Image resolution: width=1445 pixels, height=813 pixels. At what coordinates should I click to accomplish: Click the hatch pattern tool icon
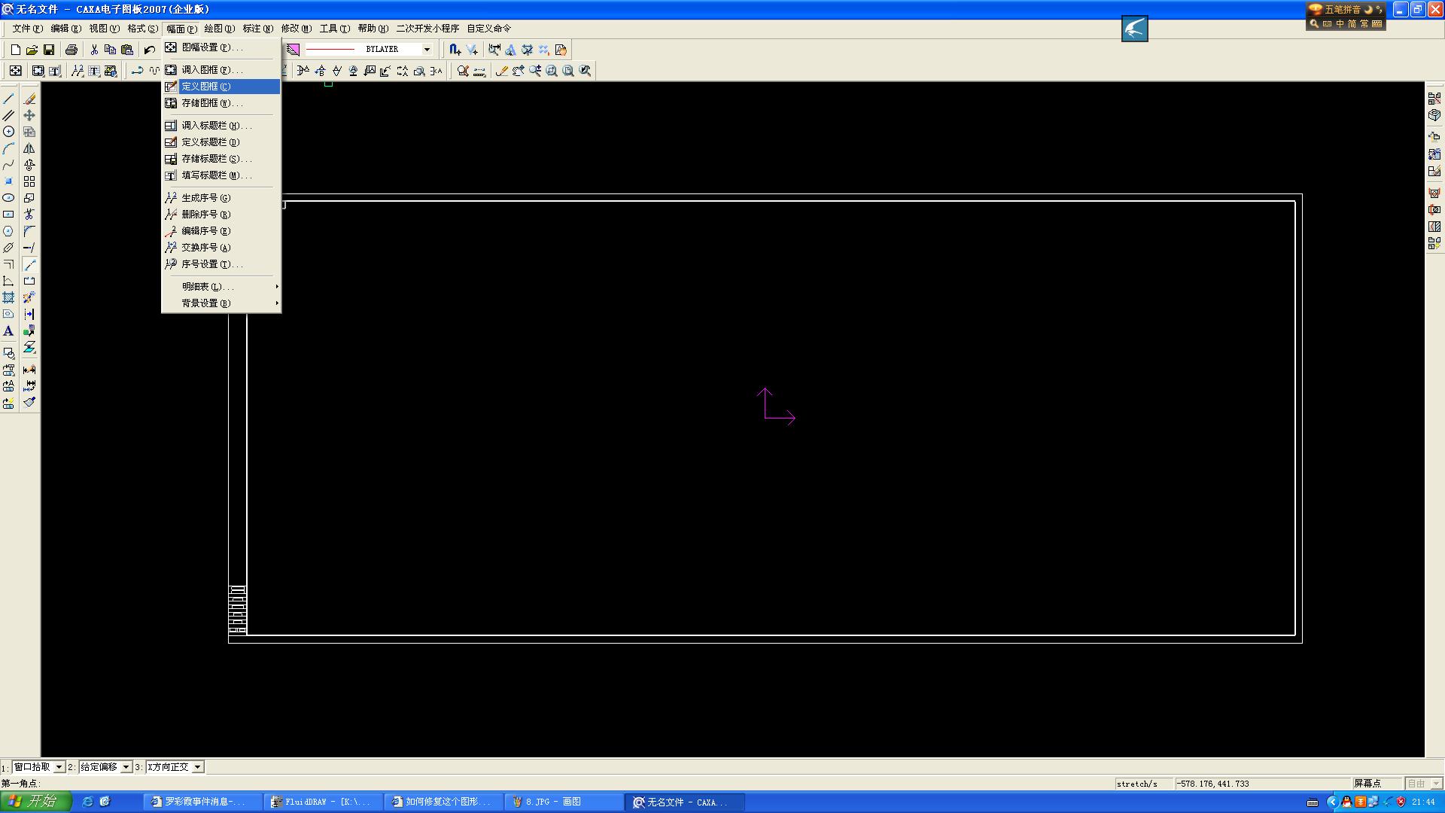pos(8,297)
